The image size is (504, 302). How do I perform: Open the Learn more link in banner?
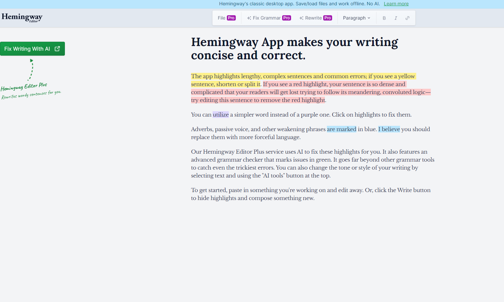396,4
